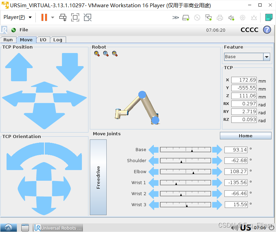Tilt TCP orientation left arrow

pyautogui.click(x=27, y=189)
